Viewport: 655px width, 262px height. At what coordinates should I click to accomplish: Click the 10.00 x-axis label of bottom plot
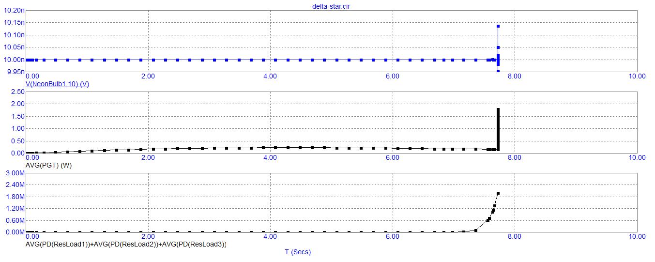click(x=636, y=237)
